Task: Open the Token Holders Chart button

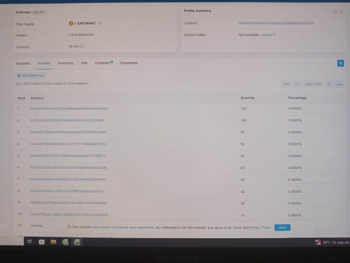Action: (x=31, y=76)
